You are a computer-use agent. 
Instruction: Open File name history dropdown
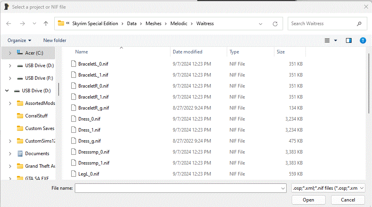click(283, 188)
